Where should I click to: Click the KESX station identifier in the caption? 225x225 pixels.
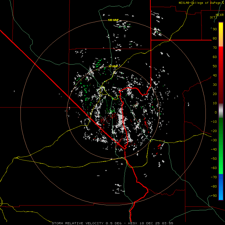pyautogui.click(x=133, y=223)
